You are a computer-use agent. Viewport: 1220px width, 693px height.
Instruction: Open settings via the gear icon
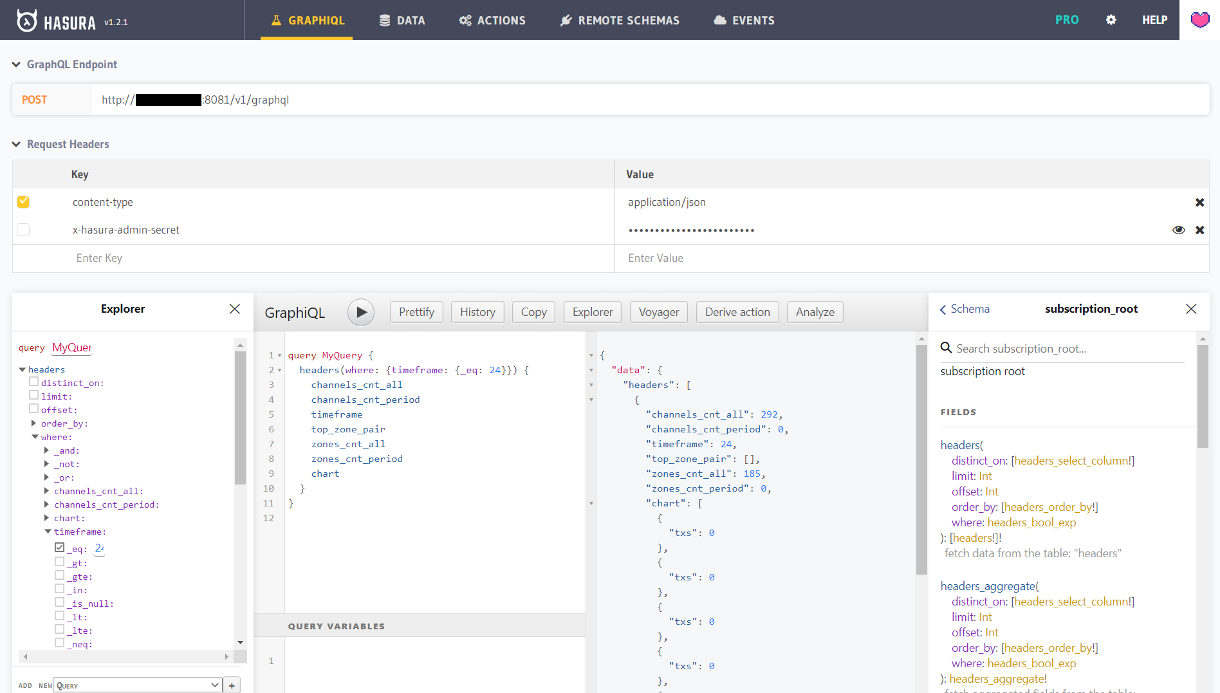click(x=1111, y=20)
